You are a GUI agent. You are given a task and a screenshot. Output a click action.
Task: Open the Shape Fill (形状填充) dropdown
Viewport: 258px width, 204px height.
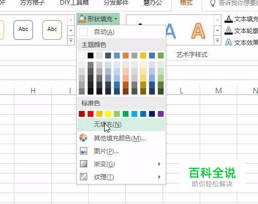click(98, 19)
